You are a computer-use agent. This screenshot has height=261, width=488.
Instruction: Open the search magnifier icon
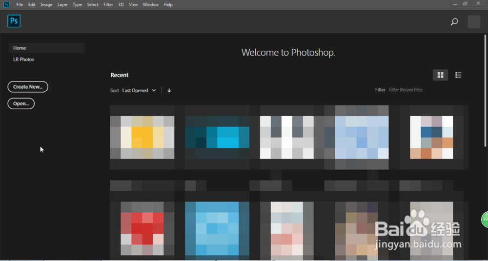tap(454, 22)
